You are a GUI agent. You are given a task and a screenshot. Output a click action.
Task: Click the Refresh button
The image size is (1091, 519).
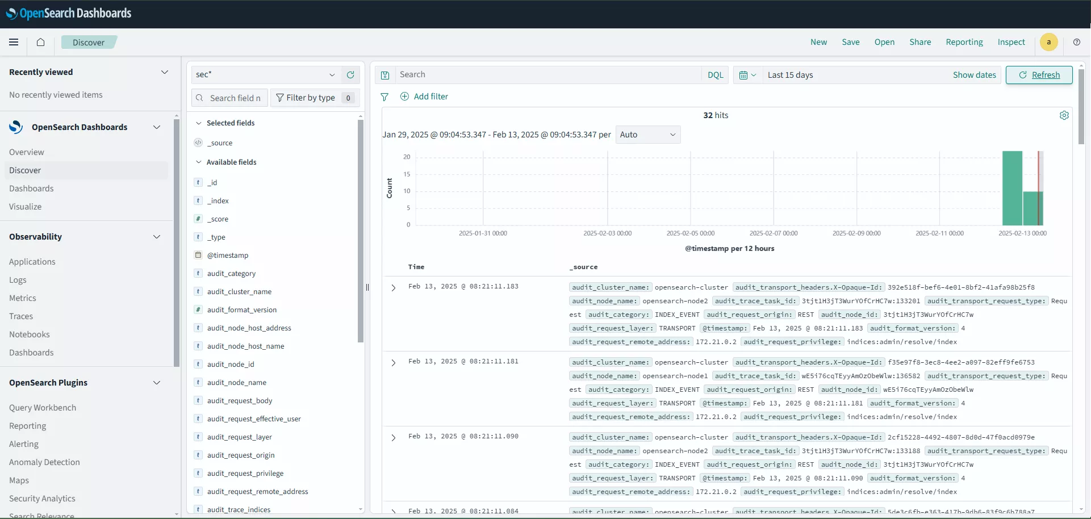tap(1039, 75)
